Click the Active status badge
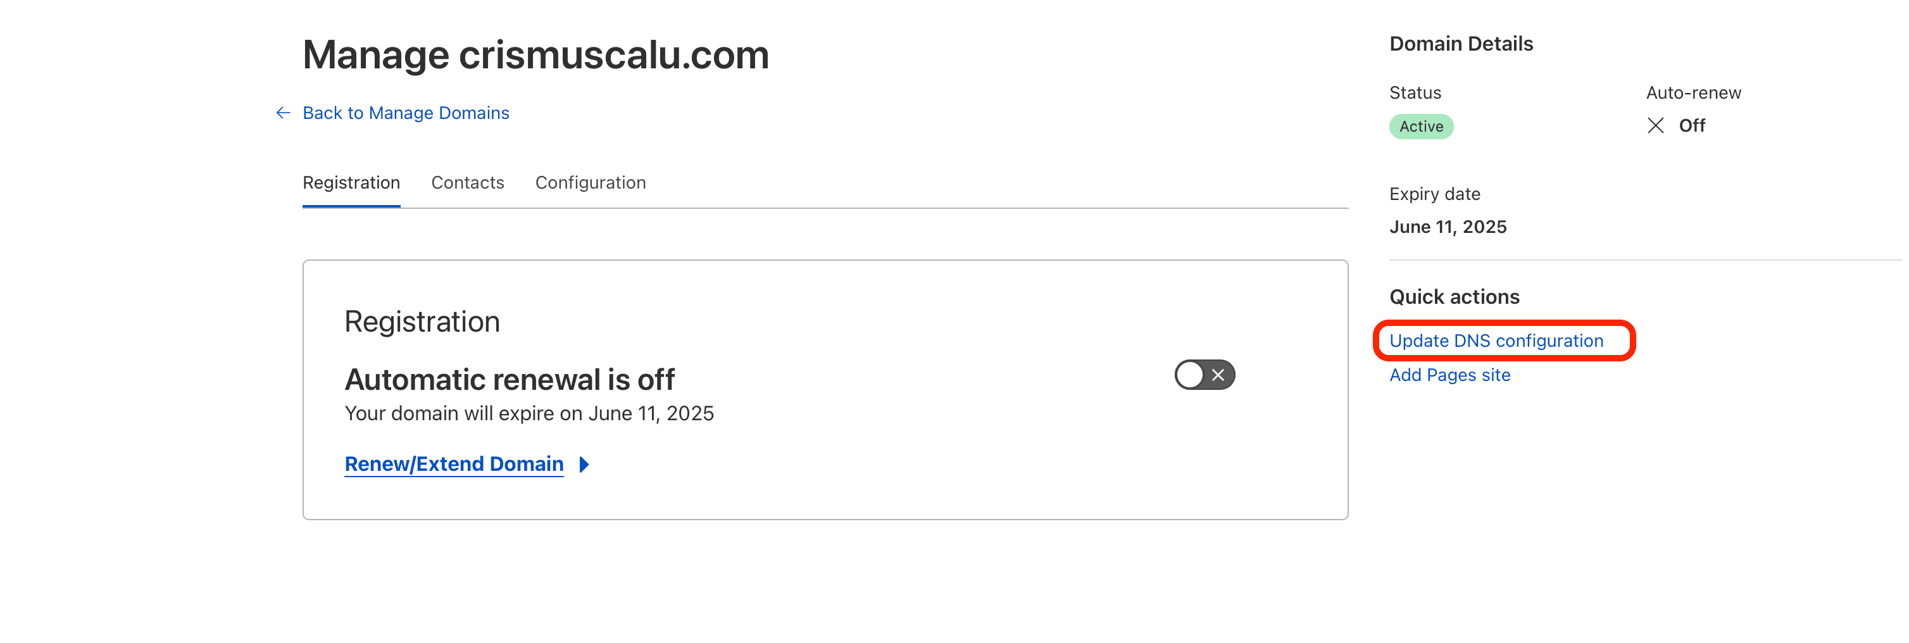1909x643 pixels. tap(1420, 126)
